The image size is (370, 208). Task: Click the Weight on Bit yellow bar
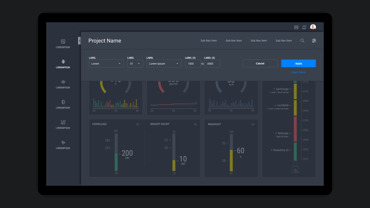point(174,166)
